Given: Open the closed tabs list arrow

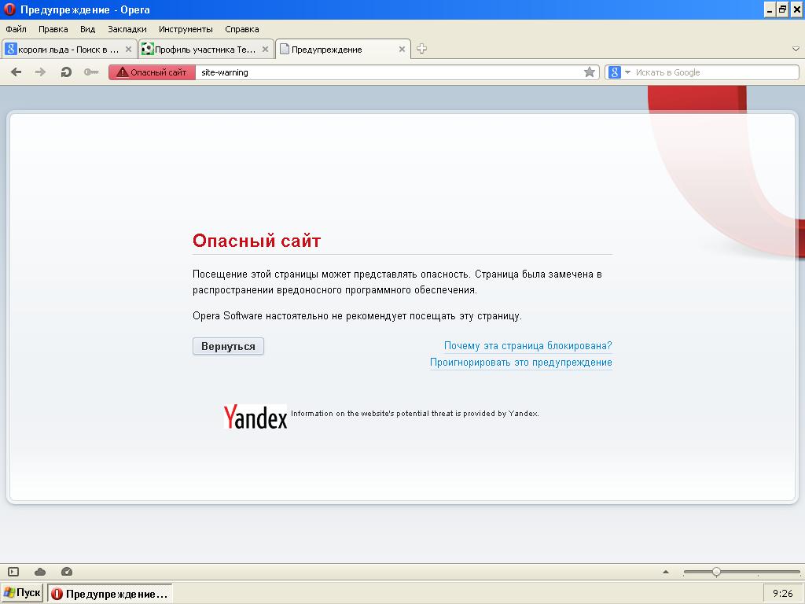Looking at the screenshot, I should [796, 49].
